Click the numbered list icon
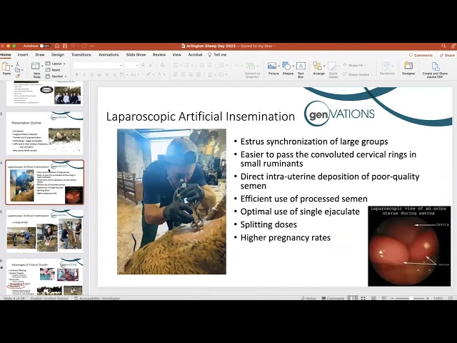 tap(186, 65)
